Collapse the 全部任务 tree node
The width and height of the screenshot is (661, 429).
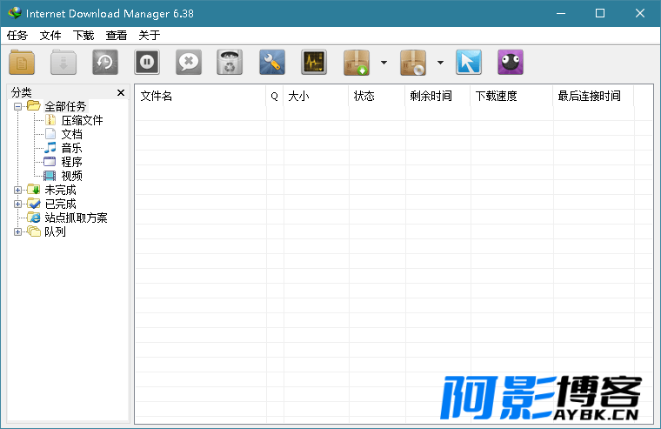pos(17,106)
